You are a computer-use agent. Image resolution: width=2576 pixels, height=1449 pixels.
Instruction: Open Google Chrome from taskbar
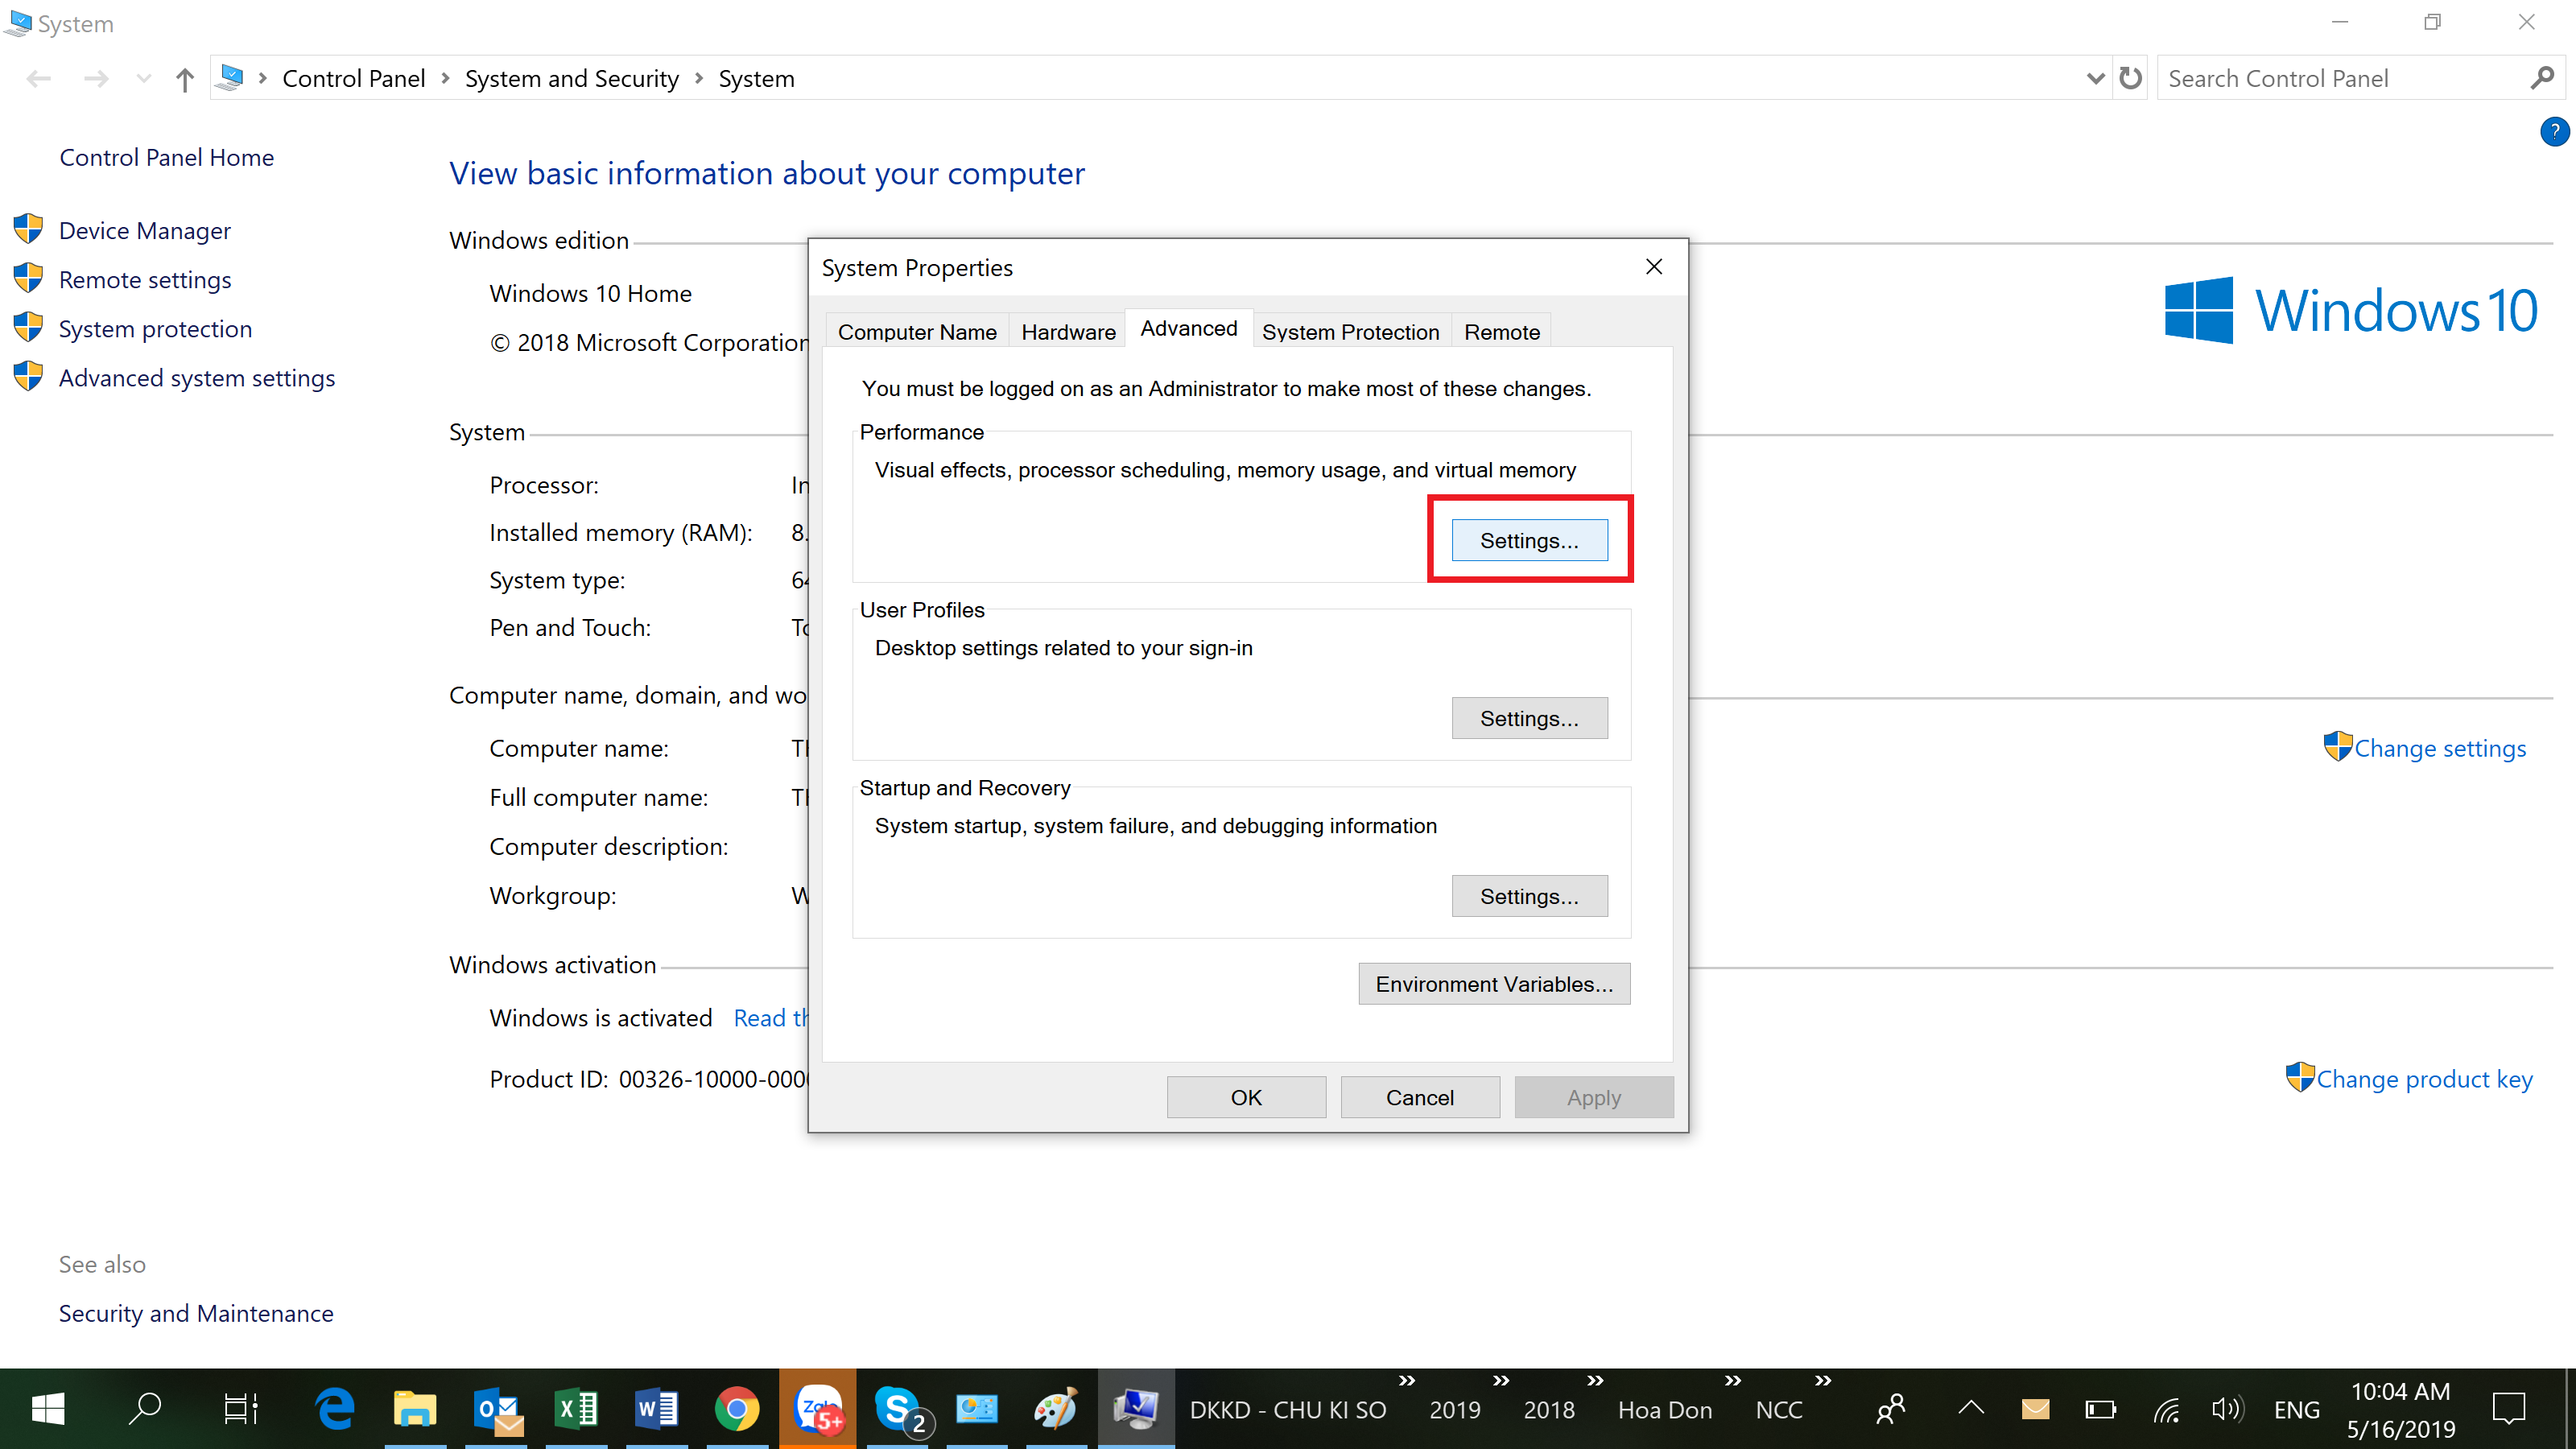[x=737, y=1409]
